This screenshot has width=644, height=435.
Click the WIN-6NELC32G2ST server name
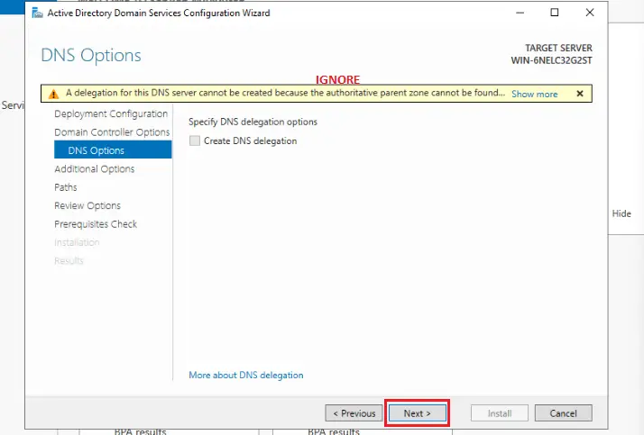click(552, 60)
